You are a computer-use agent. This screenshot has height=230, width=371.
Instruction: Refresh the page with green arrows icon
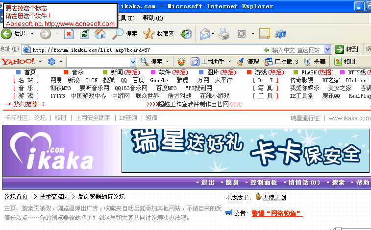[x=84, y=34]
